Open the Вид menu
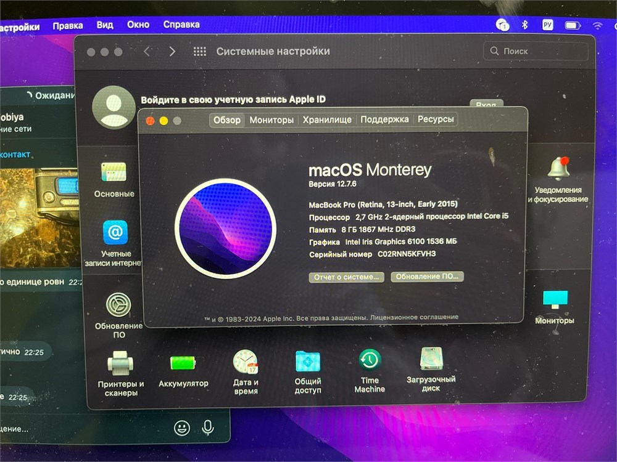The height and width of the screenshot is (462, 617). [x=105, y=25]
